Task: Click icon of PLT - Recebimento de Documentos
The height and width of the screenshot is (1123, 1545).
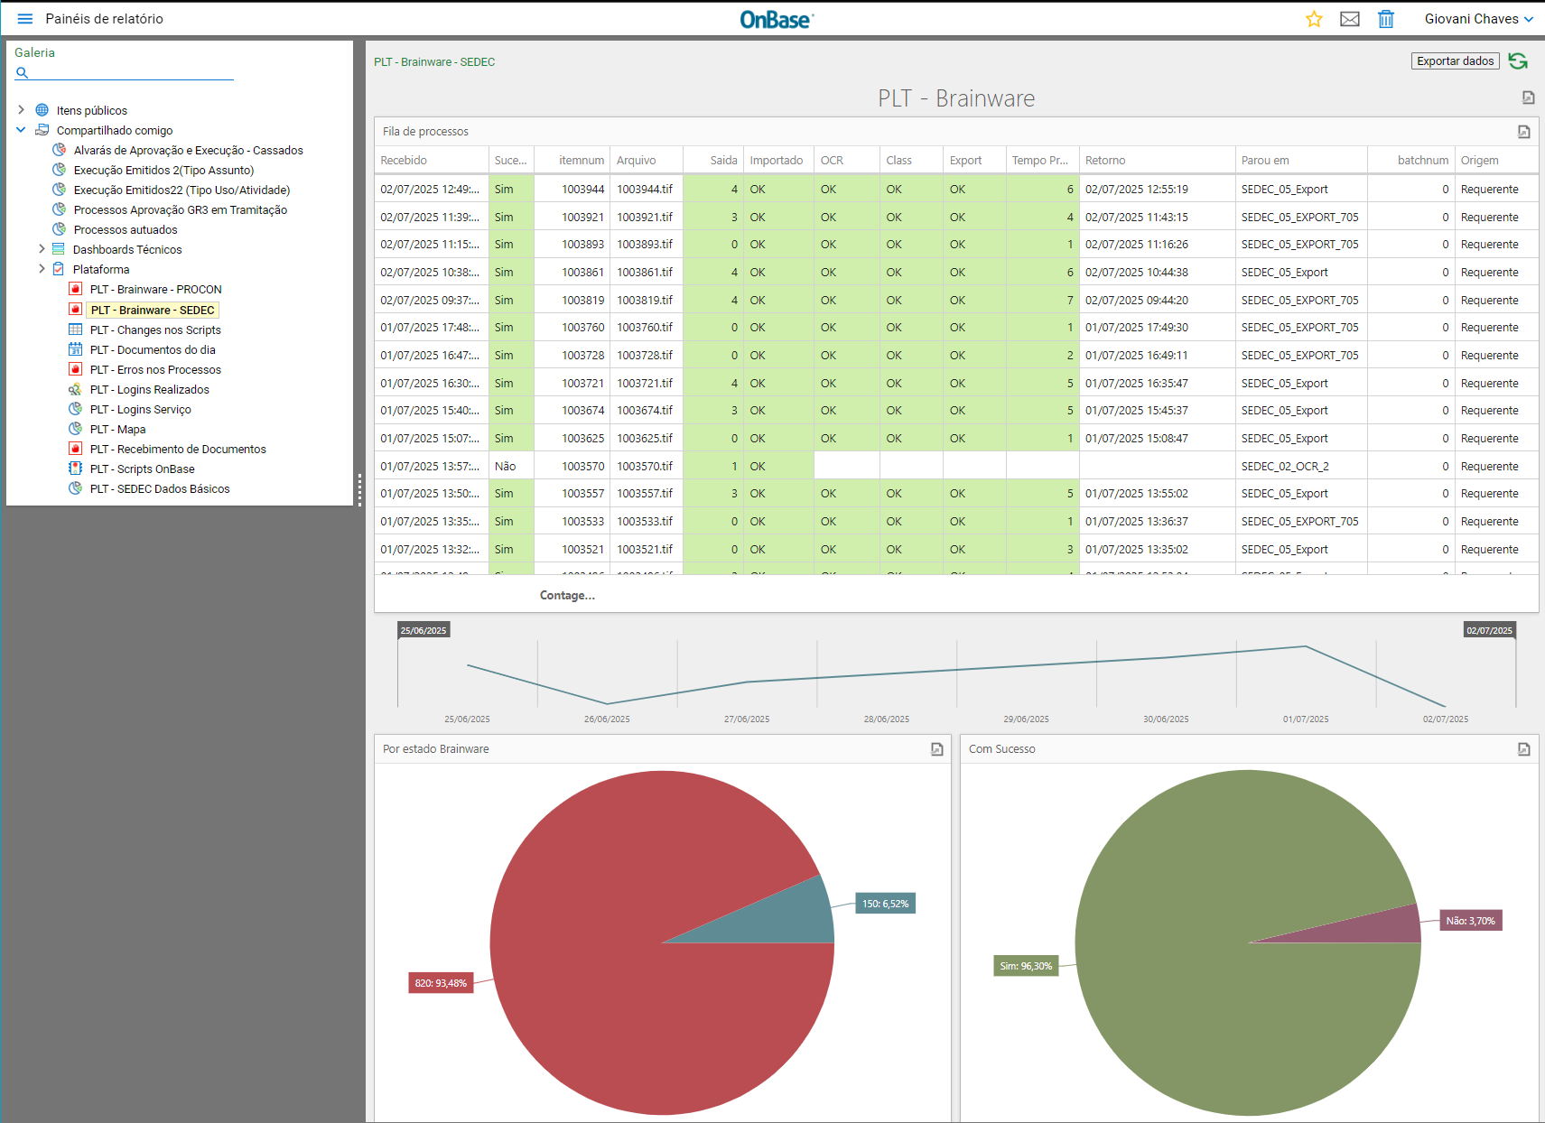Action: click(x=76, y=449)
